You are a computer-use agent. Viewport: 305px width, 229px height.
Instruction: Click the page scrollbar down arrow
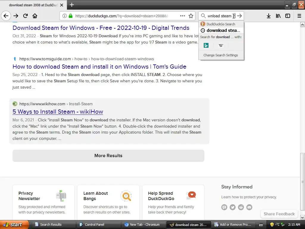pyautogui.click(x=302, y=217)
